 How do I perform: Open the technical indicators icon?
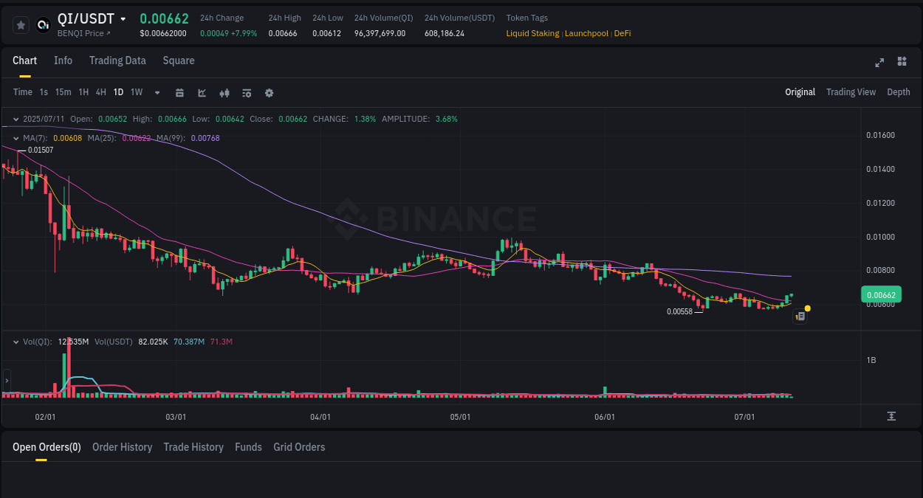(246, 92)
